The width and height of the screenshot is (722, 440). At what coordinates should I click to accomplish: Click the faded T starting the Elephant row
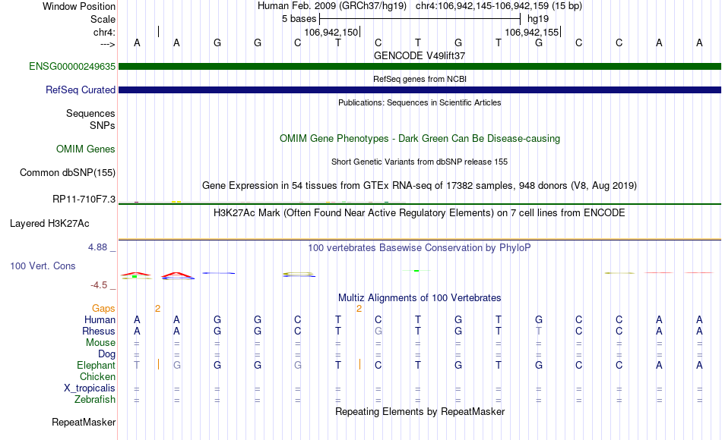click(137, 365)
